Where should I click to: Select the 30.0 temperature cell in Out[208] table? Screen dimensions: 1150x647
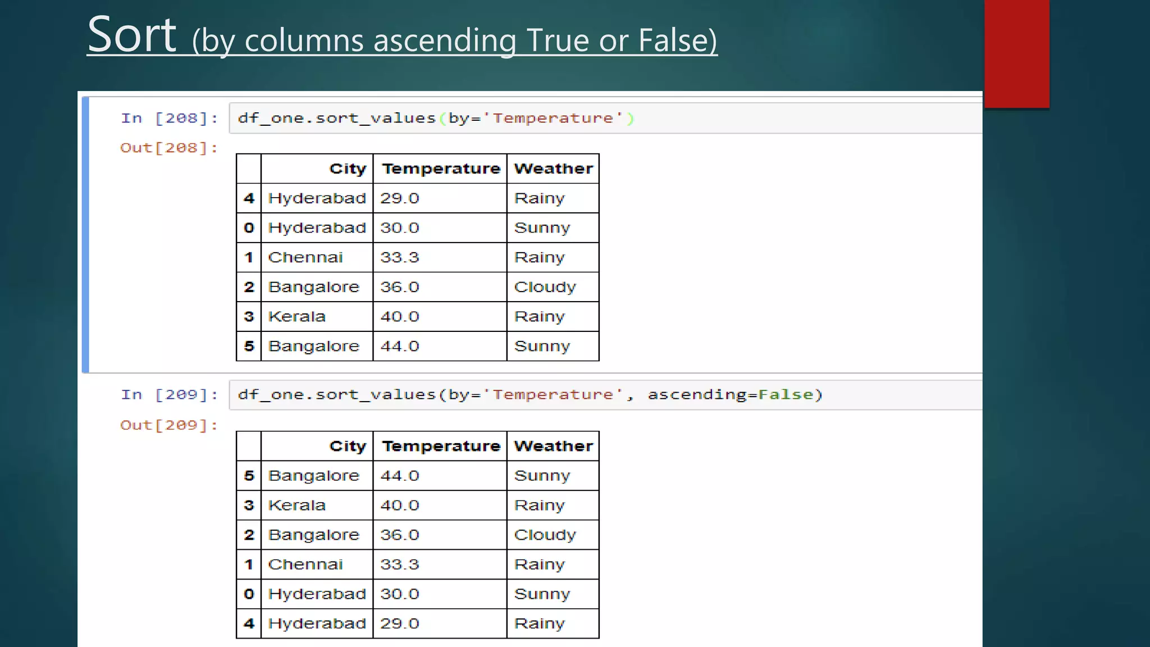(x=440, y=228)
